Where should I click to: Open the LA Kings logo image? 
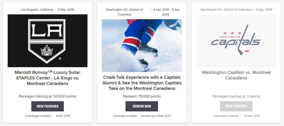tap(47, 41)
